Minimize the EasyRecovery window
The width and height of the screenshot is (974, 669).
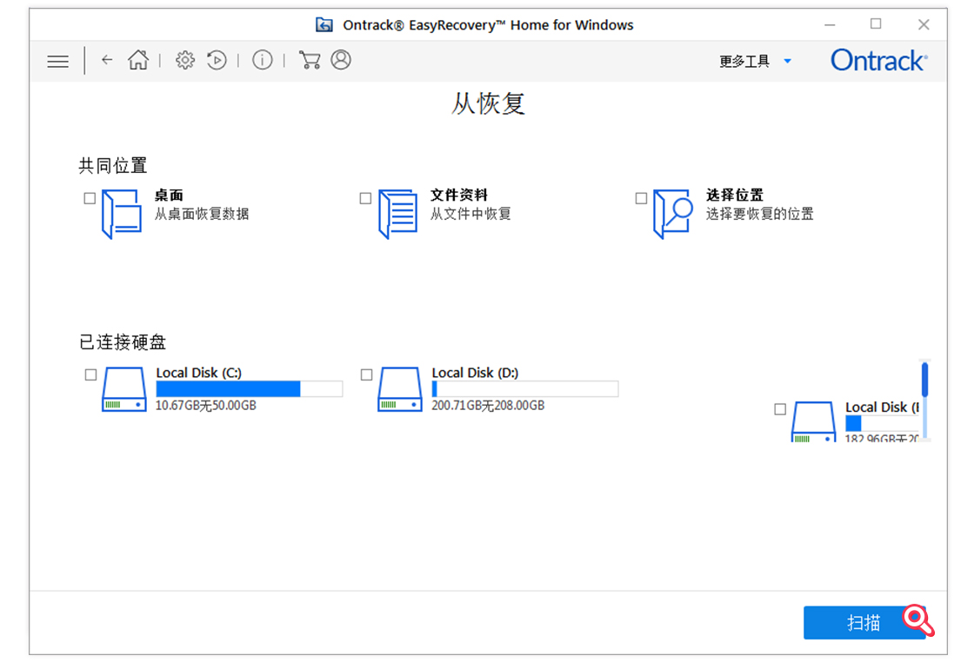pos(830,25)
